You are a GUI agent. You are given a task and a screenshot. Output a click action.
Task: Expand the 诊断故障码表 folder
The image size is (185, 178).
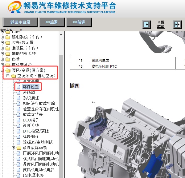[x=14, y=148]
